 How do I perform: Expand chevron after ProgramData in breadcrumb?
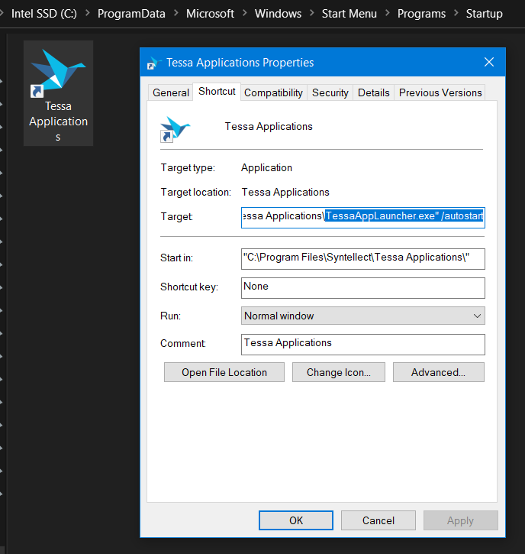(176, 13)
